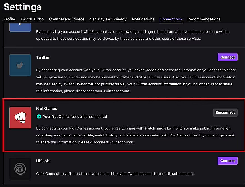The width and height of the screenshot is (245, 187).
Task: Connect your Twitter account
Action: click(228, 57)
